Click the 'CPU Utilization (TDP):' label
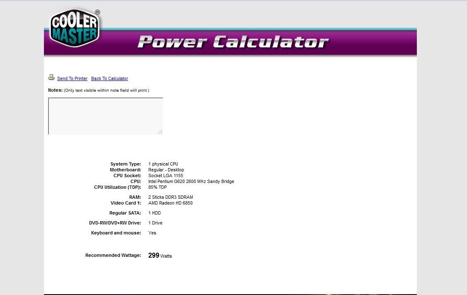The image size is (467, 295). (x=118, y=187)
